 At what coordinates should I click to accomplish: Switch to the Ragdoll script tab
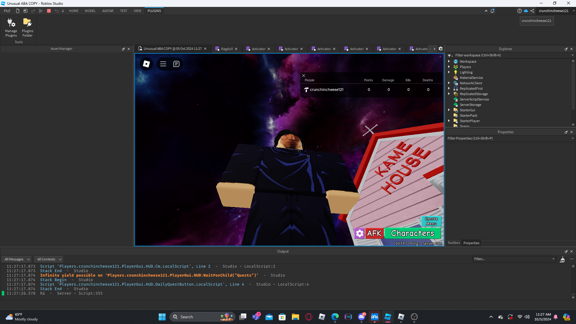pos(226,49)
